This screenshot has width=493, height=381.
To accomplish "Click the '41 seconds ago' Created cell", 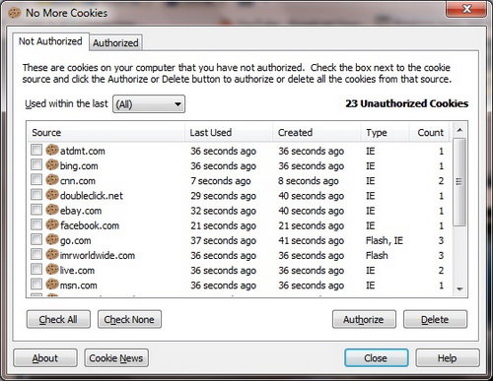I will 311,240.
